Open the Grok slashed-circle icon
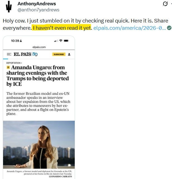Screen dimensions: 172x179 (x=165, y=4)
